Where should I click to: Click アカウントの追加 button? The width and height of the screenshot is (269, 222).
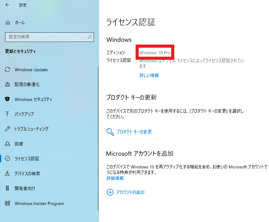coord(130,192)
